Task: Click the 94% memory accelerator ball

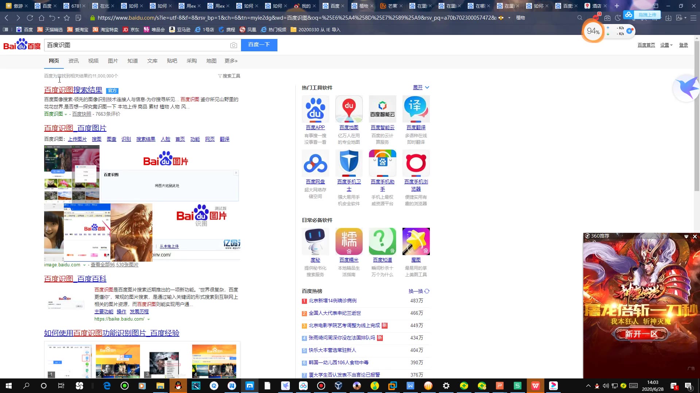Action: [593, 31]
